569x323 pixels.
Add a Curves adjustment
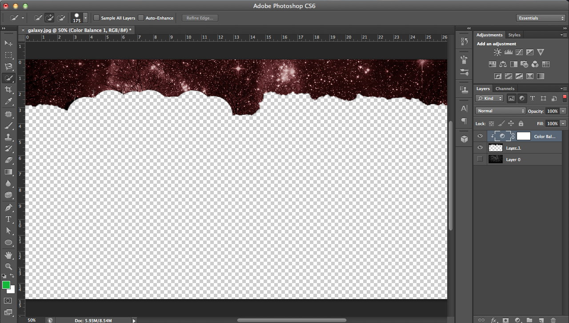(x=519, y=52)
